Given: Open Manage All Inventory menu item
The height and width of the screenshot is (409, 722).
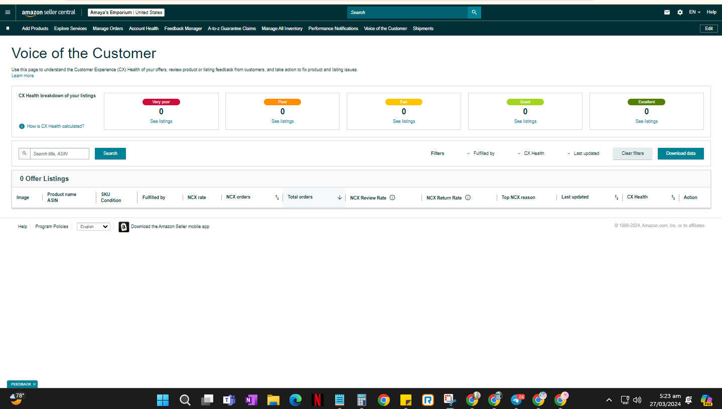Looking at the screenshot, I should [x=282, y=29].
